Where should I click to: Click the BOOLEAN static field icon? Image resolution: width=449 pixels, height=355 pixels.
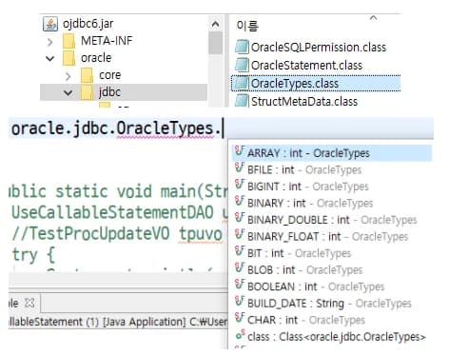(240, 285)
